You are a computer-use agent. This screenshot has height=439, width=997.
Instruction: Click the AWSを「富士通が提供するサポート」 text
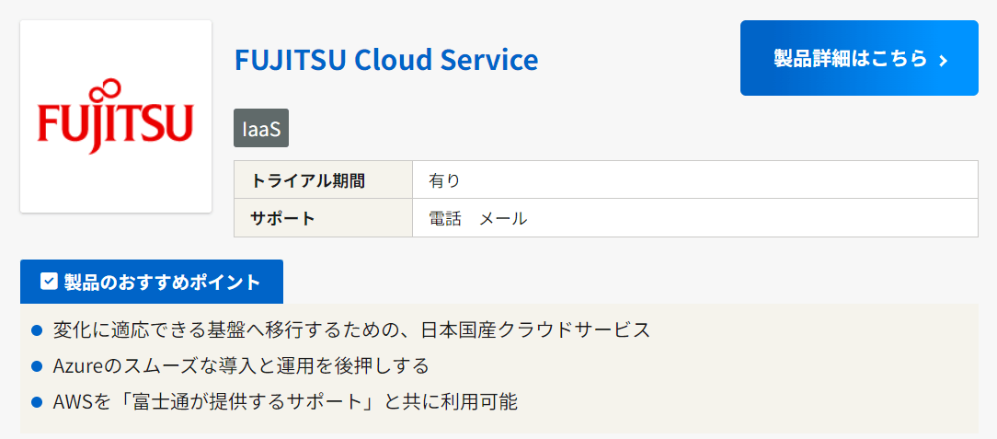[215, 402]
